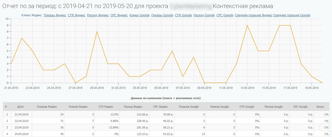The image size is (332, 137).
Task: Select the table row dated 22.04.2019
Action: click(22, 121)
